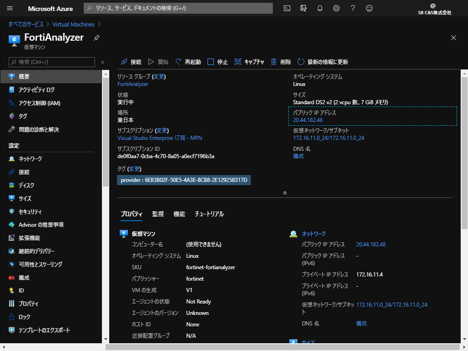
Task: Refresh with 最新の情報に更新
Action: click(x=323, y=62)
